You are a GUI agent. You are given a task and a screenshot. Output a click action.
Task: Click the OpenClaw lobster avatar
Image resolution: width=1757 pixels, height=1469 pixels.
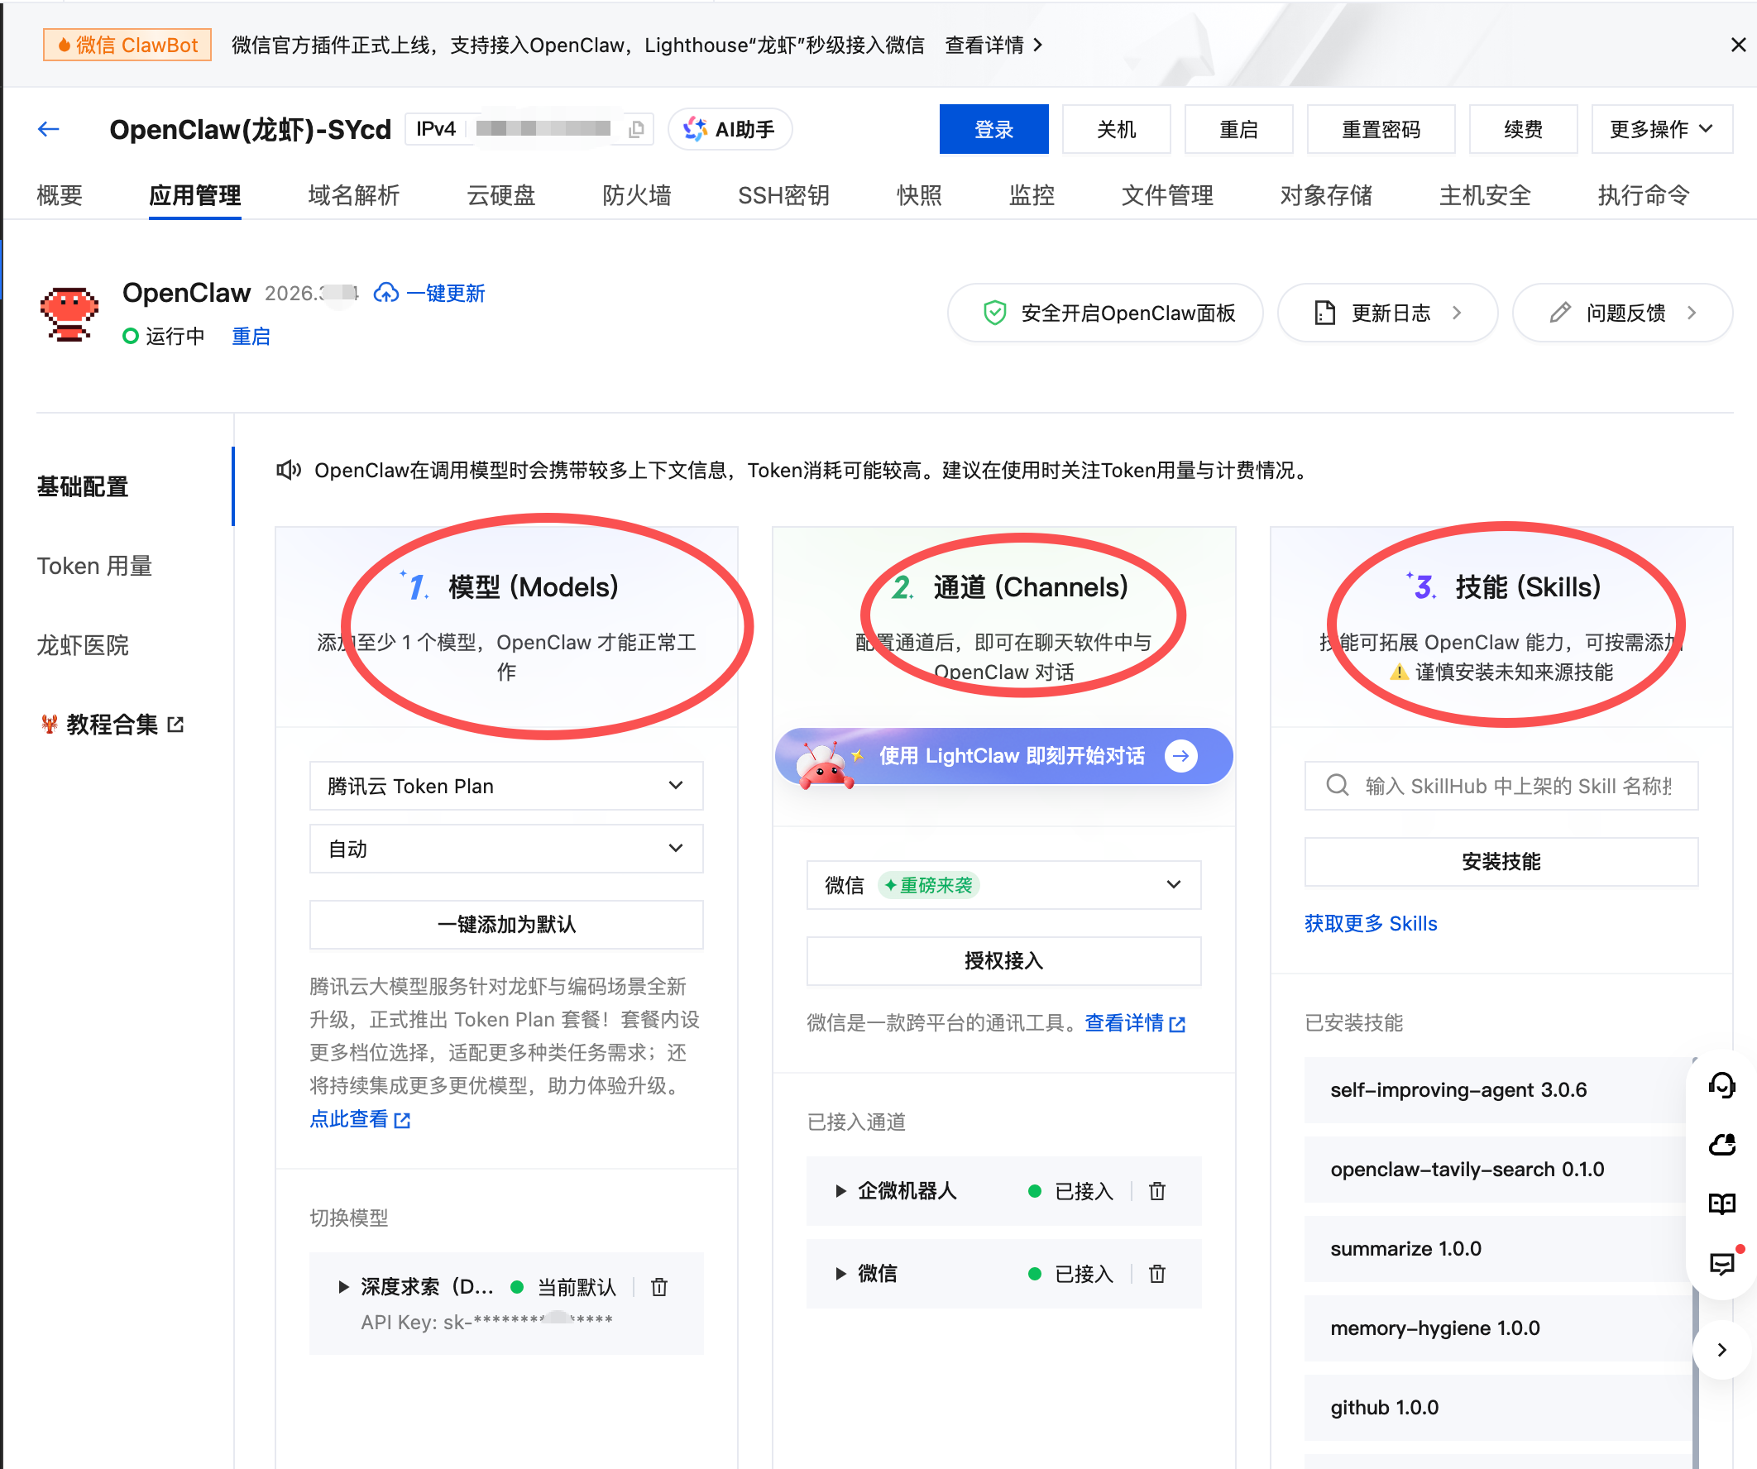pyautogui.click(x=69, y=313)
